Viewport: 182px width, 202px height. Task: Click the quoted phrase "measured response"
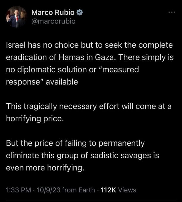[119, 70]
